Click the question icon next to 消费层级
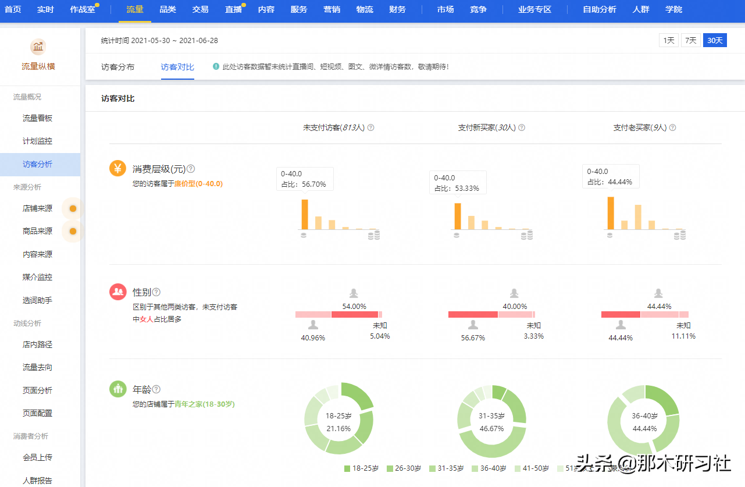745x487 pixels. [x=191, y=169]
